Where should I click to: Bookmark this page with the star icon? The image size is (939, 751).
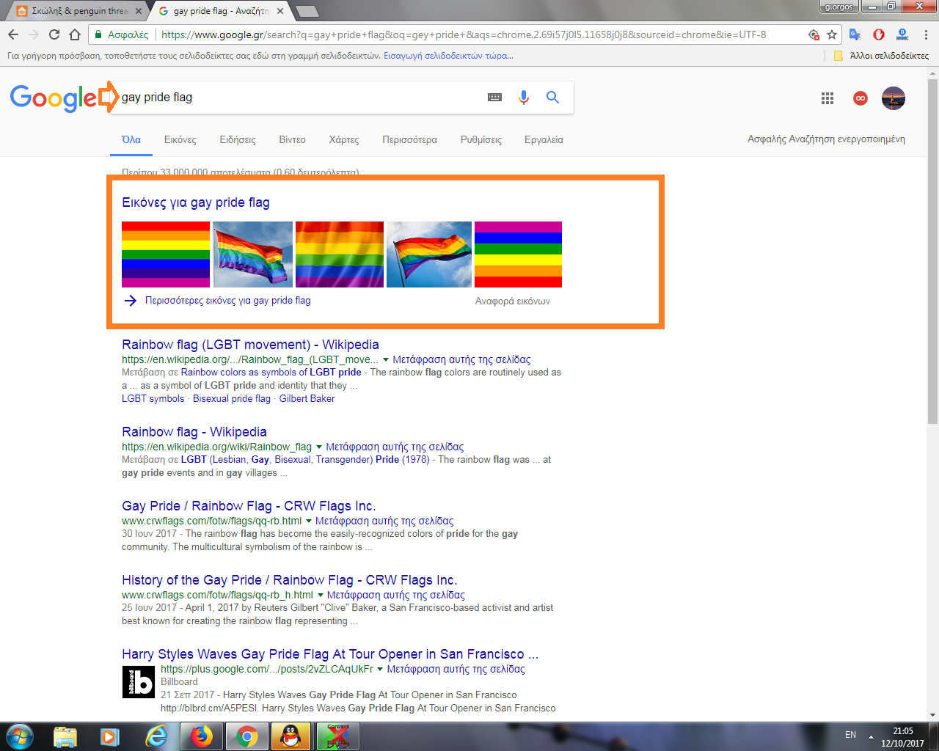click(x=832, y=34)
